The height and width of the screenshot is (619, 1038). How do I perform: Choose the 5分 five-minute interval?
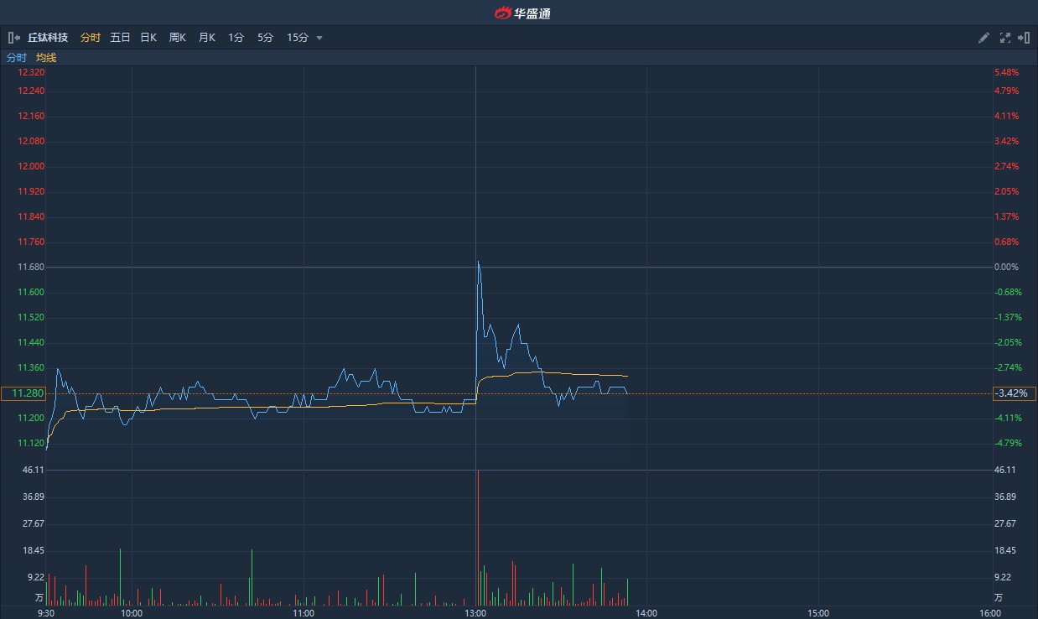click(x=265, y=38)
